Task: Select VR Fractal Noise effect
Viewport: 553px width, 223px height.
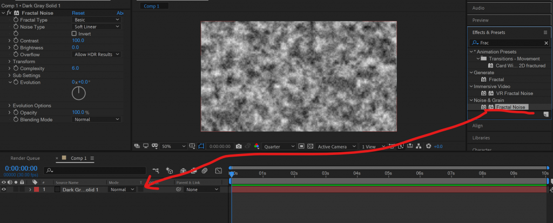Action: coord(514,93)
